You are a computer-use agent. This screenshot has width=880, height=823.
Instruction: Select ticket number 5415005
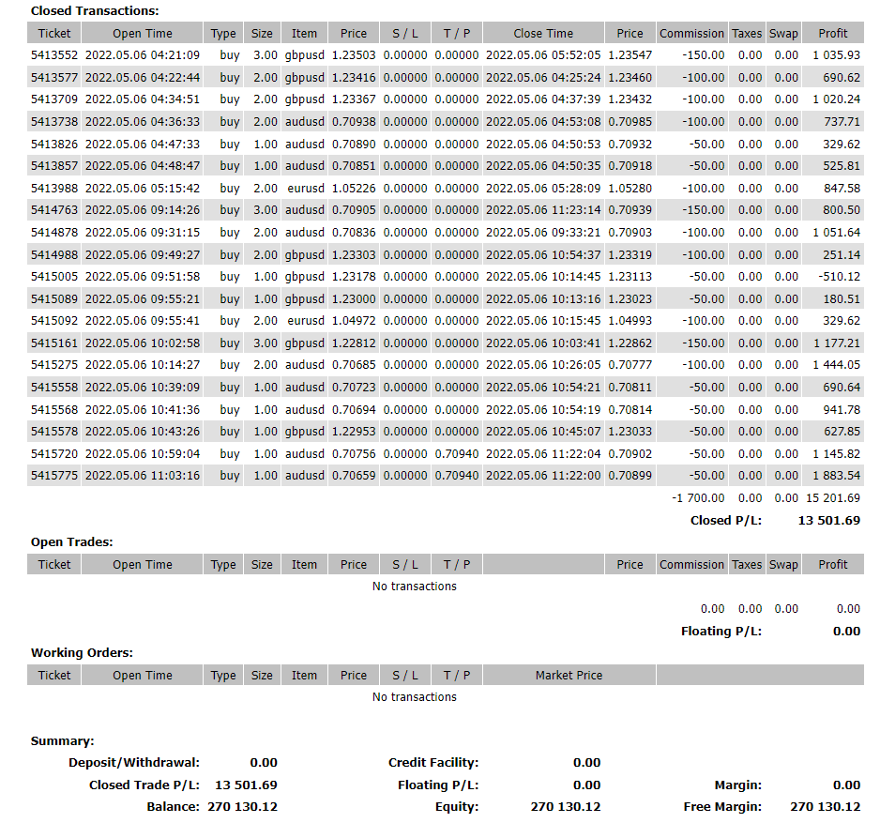pos(54,277)
